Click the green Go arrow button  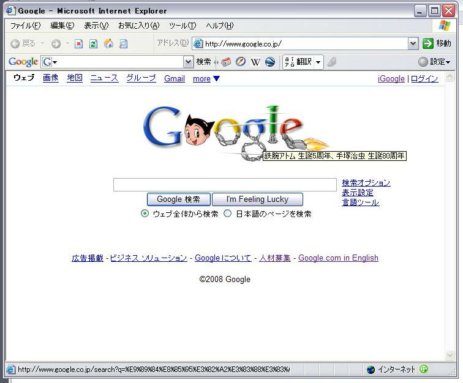point(428,43)
